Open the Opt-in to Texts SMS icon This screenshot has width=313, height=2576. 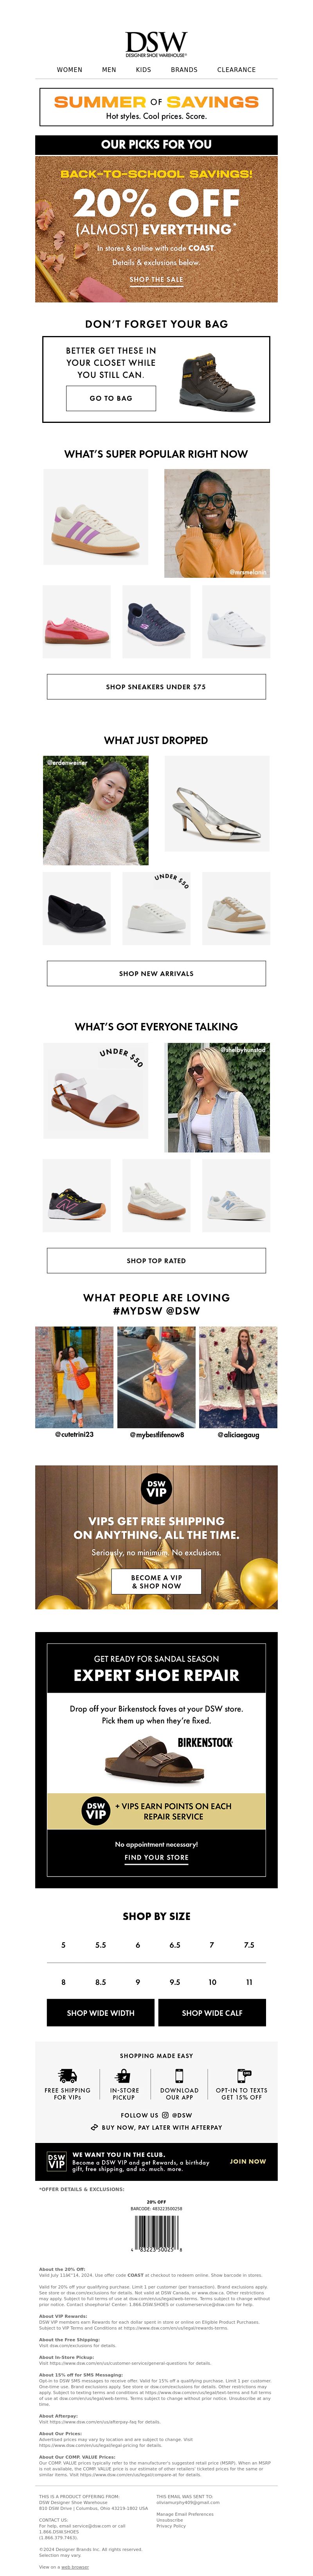[243, 2076]
